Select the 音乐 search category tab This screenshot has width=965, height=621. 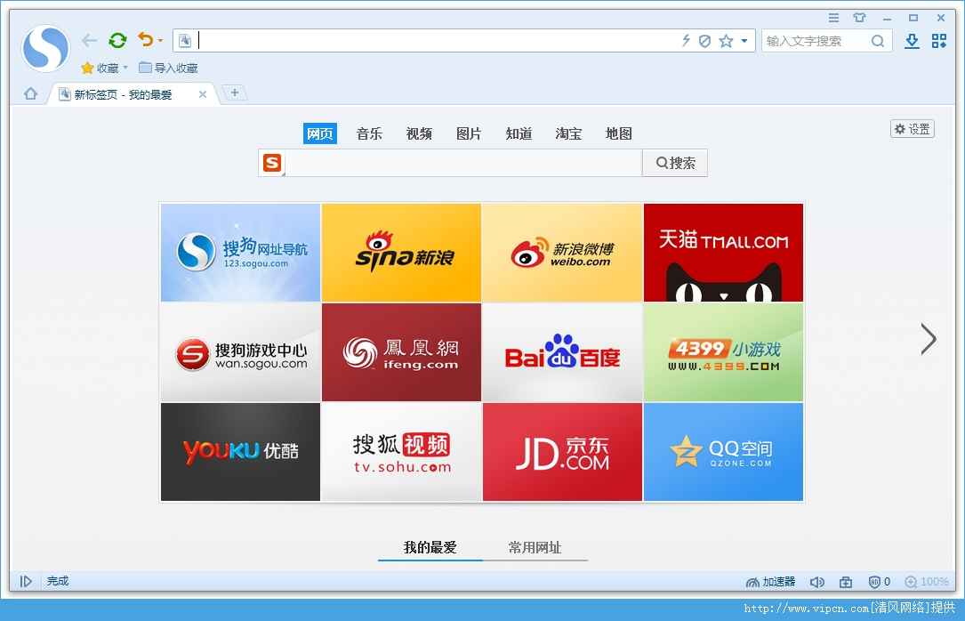[x=369, y=133]
